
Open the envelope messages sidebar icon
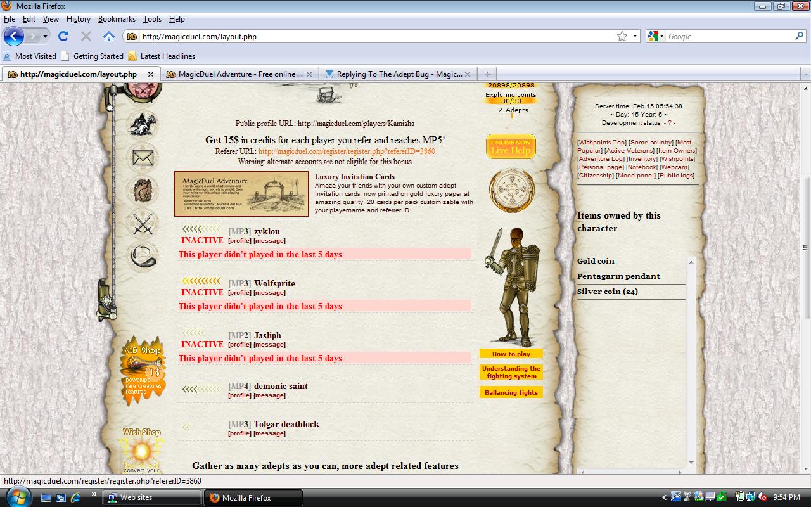point(143,157)
